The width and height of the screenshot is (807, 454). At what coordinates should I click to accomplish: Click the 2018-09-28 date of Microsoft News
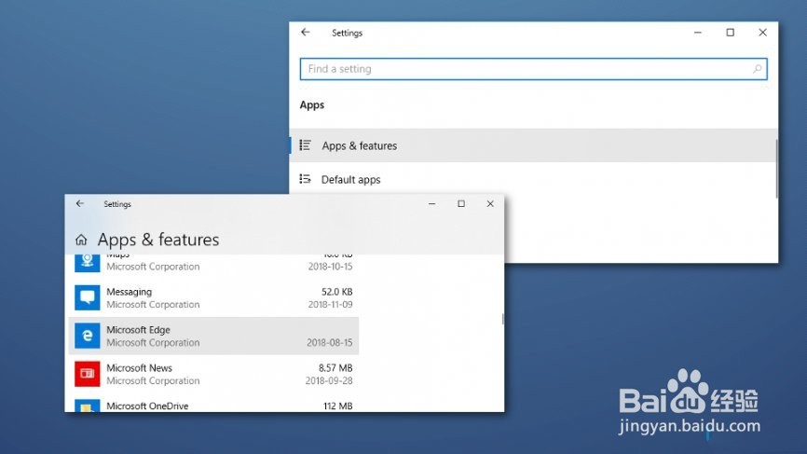point(329,381)
